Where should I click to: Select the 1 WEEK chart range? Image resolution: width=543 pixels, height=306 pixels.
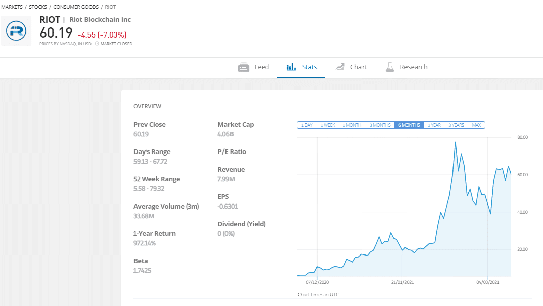coord(328,125)
